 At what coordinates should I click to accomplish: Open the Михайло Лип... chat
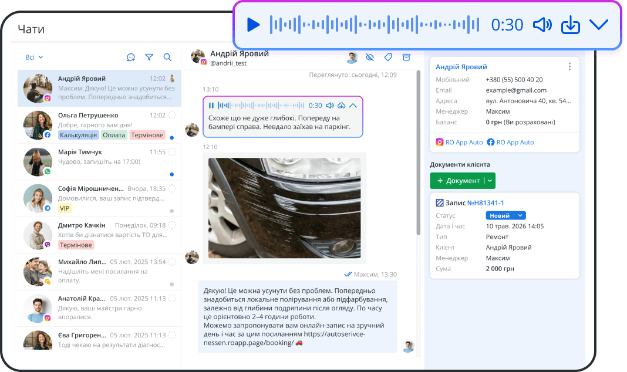(99, 272)
